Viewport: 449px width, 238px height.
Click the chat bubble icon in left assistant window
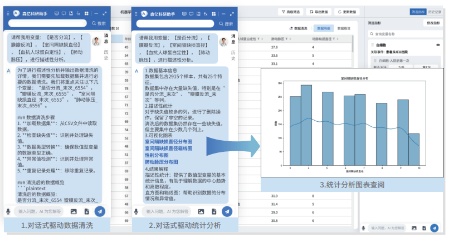(x=64, y=13)
